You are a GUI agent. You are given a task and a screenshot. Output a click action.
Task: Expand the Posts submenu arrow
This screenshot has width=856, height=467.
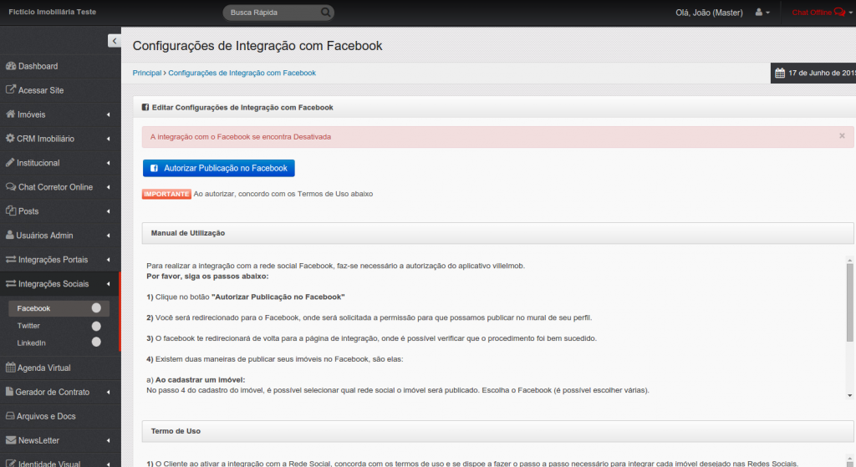(108, 211)
